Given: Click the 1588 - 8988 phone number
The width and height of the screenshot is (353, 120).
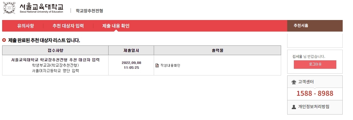Looking at the screenshot, I should coord(315,93).
